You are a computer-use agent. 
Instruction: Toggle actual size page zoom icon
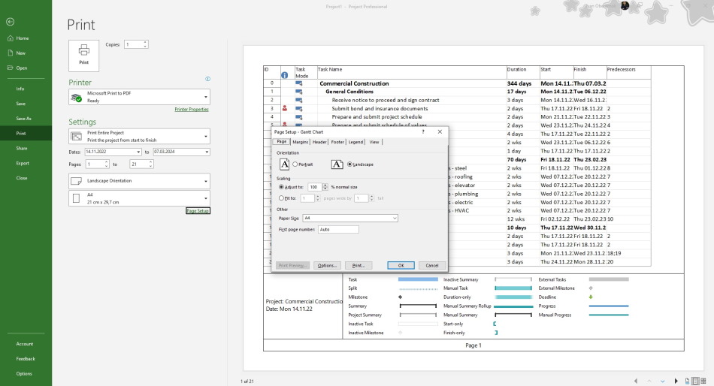[688, 381]
